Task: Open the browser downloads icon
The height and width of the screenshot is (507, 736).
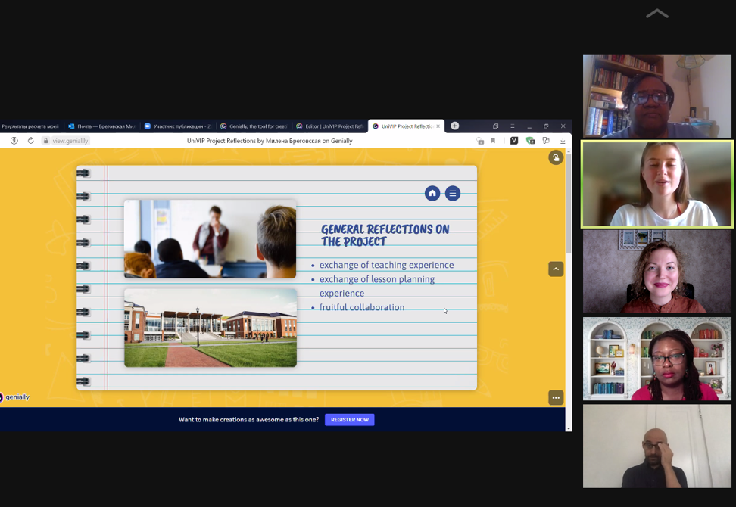Action: click(x=563, y=141)
